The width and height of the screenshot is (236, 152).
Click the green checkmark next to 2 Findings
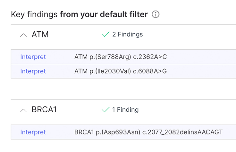coord(105,35)
